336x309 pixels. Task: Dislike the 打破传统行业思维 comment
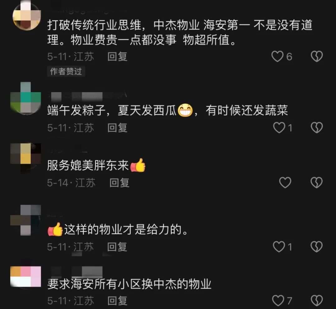316,56
